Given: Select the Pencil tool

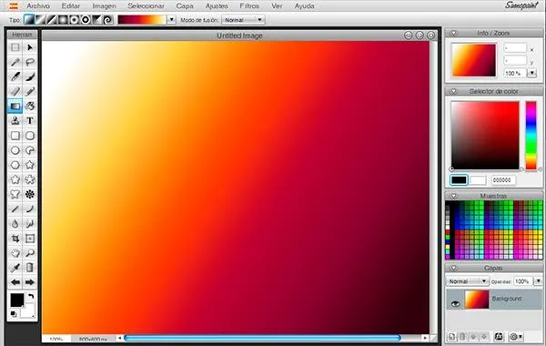Looking at the screenshot, I should [x=30, y=91].
